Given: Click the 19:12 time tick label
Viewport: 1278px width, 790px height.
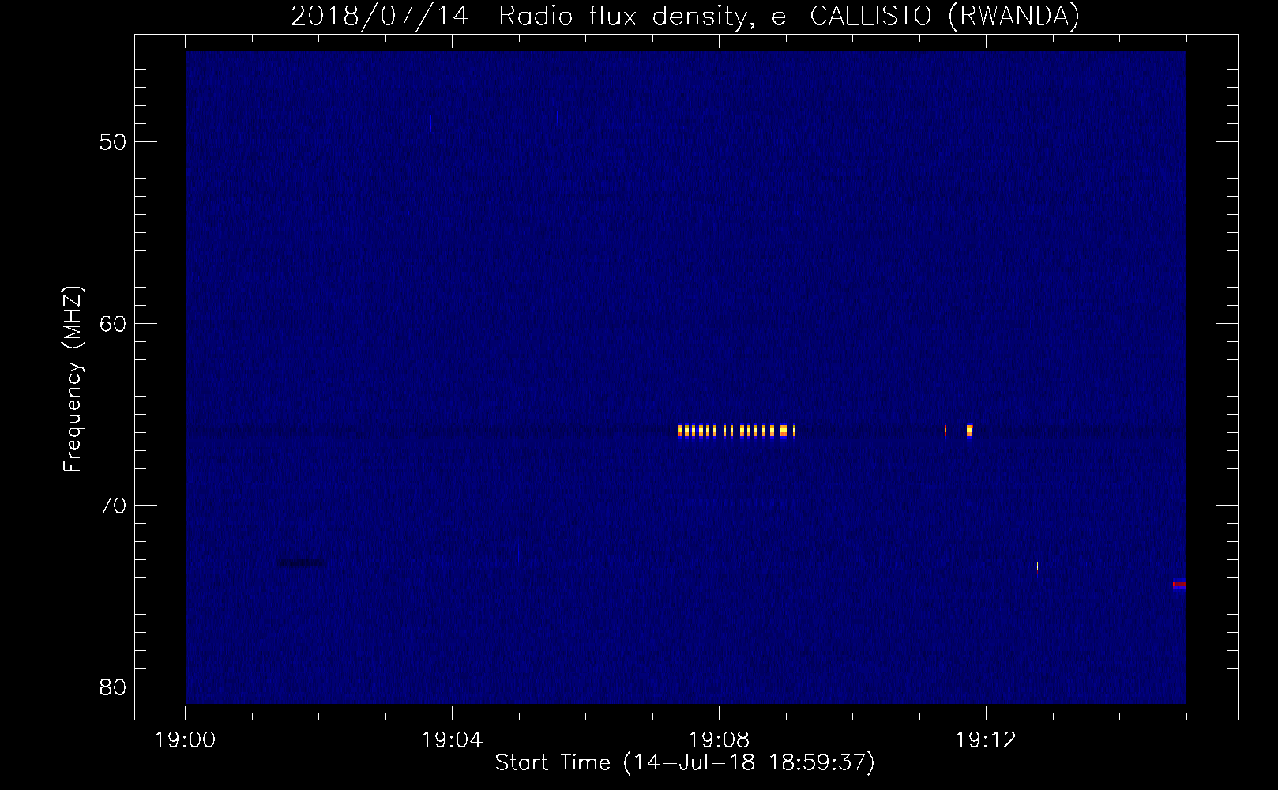Looking at the screenshot, I should [986, 740].
